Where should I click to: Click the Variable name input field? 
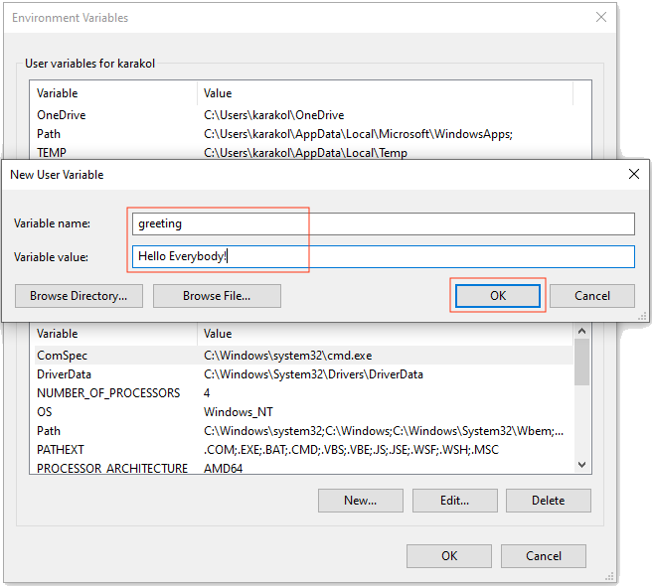(384, 223)
